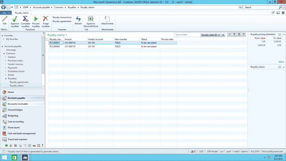The height and width of the screenshot is (161, 286).
Task: Click the More link in pricing definition
Action: click(x=281, y=62)
